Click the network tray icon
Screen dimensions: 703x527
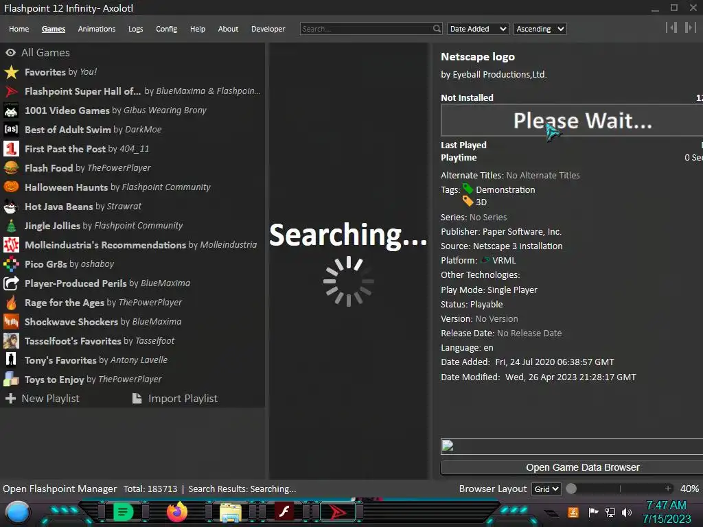click(610, 512)
